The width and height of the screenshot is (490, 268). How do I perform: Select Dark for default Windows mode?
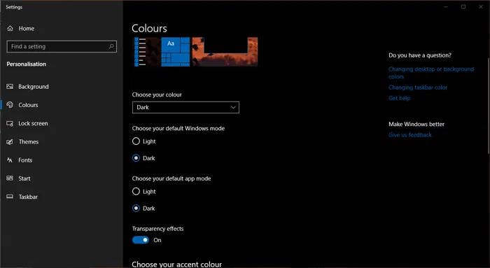click(x=136, y=158)
